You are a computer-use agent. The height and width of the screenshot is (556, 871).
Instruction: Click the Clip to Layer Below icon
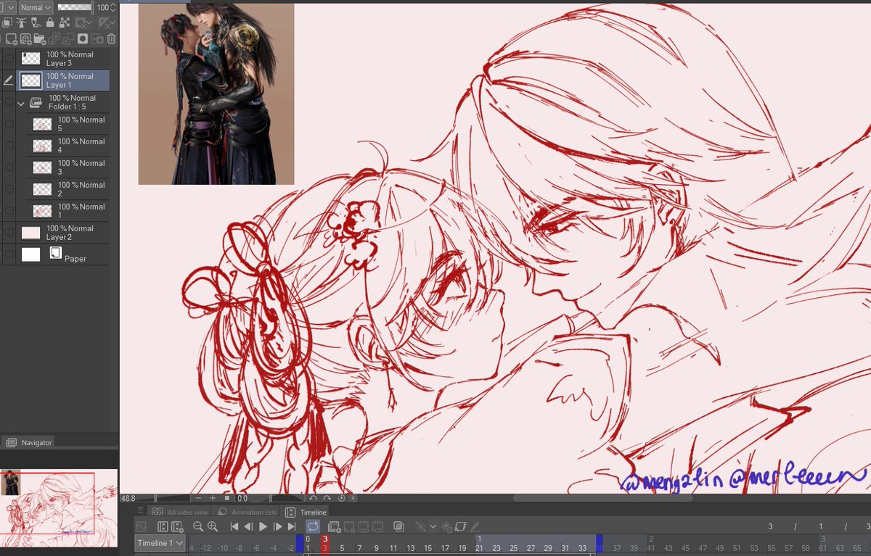7,23
